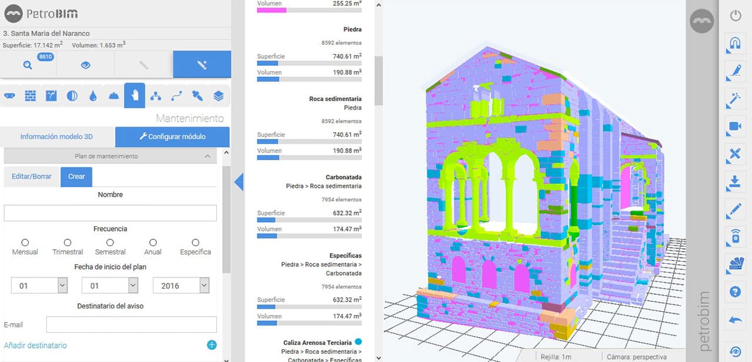
Task: Switch to Configurar módulo tab
Action: point(172,136)
